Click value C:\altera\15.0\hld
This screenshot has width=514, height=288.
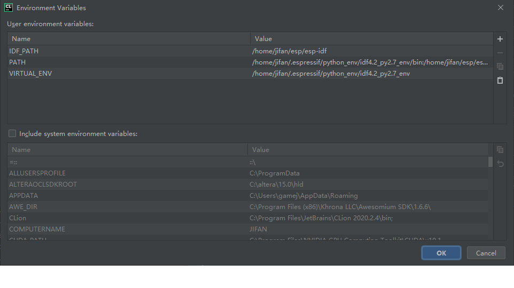click(x=276, y=184)
